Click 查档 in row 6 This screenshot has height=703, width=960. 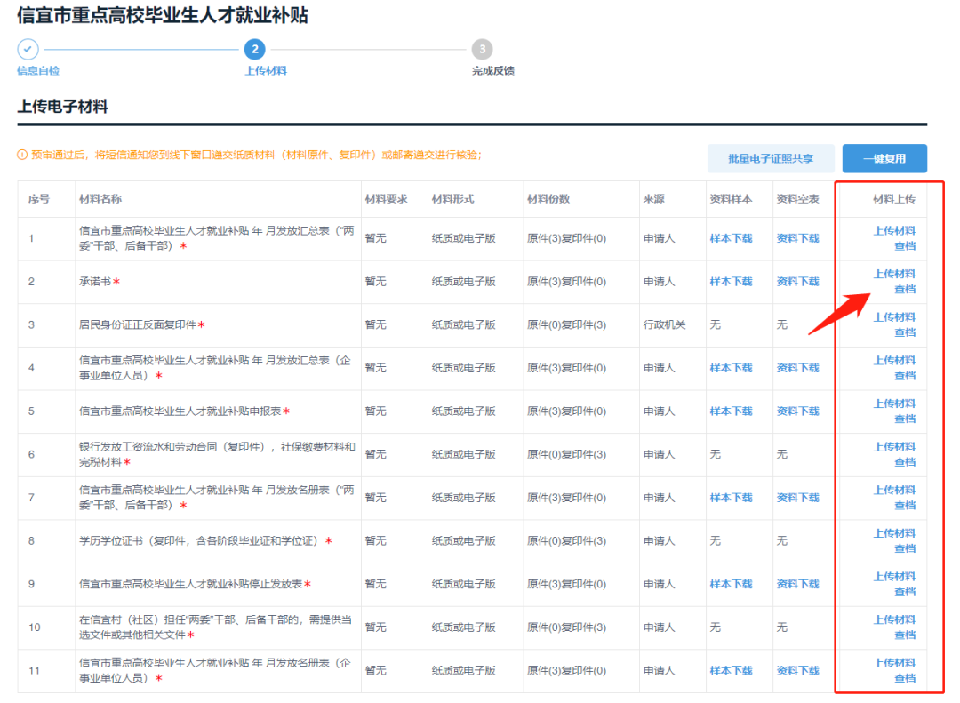(905, 462)
